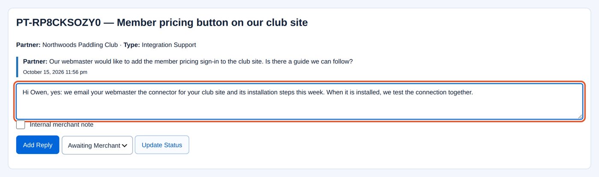The width and height of the screenshot is (599, 177).
Task: Grab the resize handle of the reply textarea
Action: click(580, 116)
